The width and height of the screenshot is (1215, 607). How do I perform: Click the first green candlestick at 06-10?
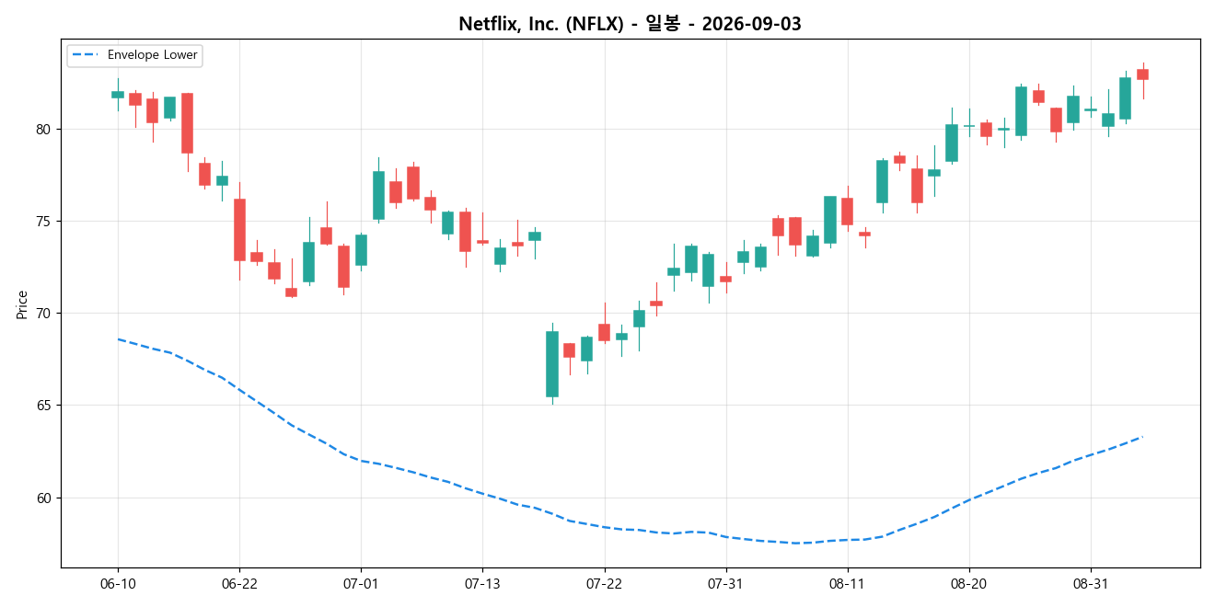point(118,94)
